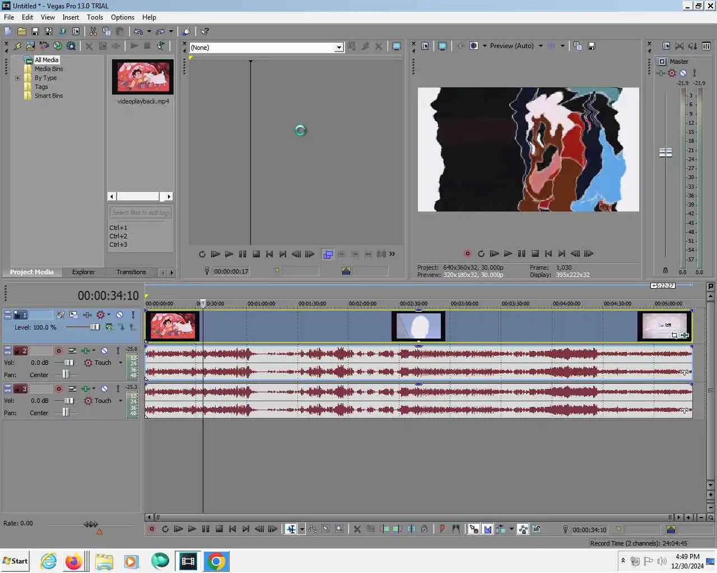Open the Preview (Auto) quality dropdown

coord(541,46)
